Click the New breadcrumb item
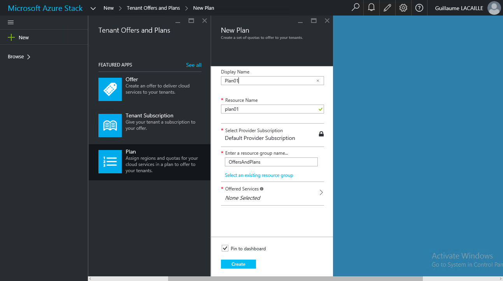503x281 pixels. coord(109,8)
